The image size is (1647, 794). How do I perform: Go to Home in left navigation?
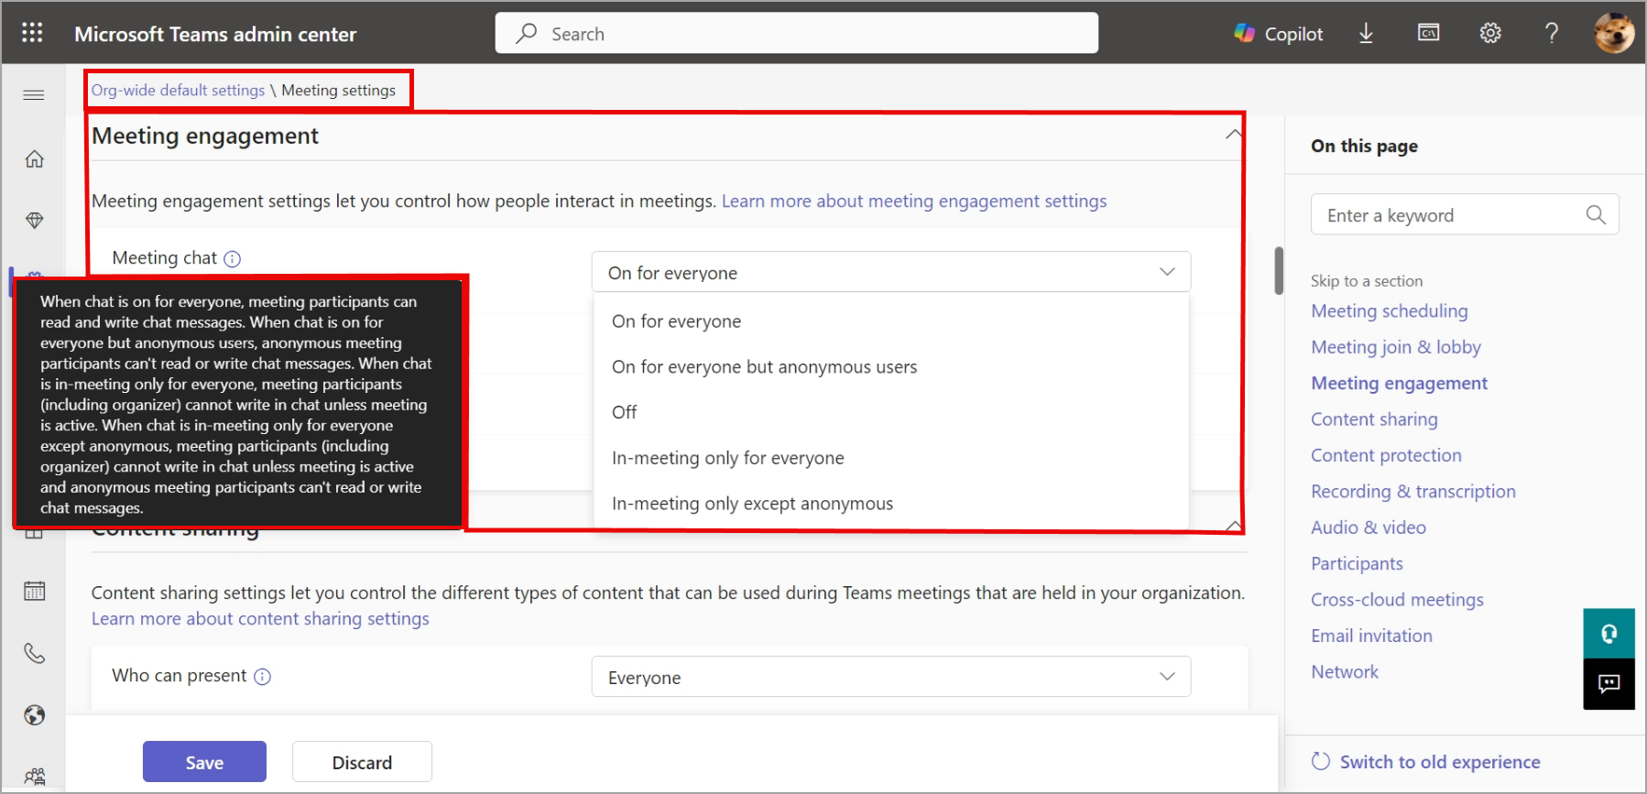tap(34, 159)
